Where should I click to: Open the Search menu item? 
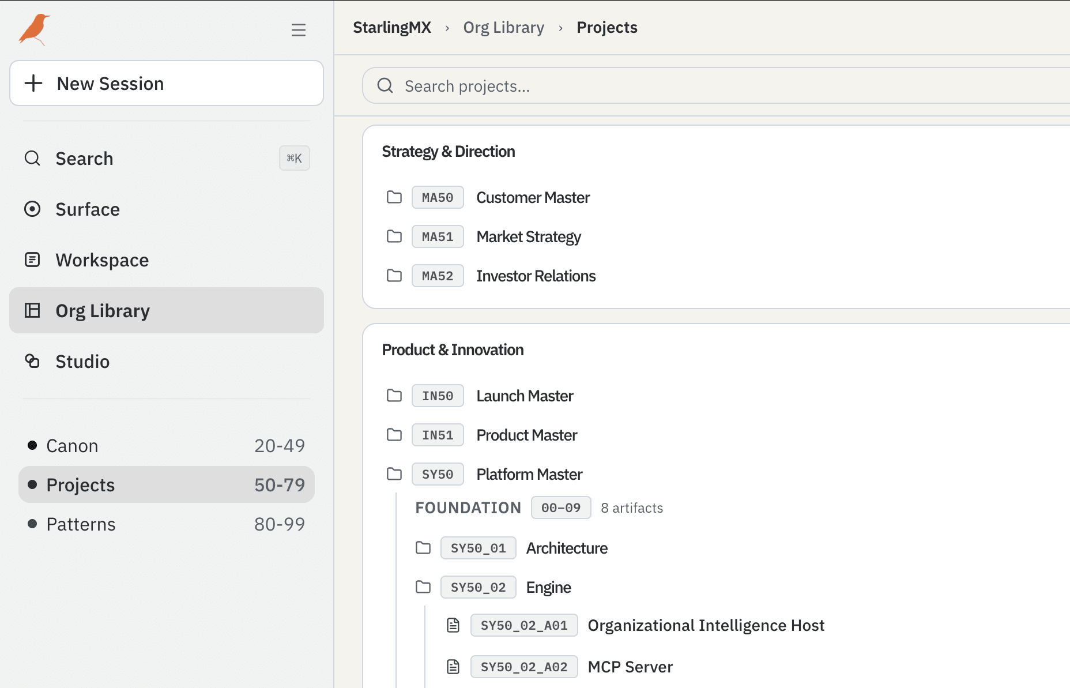(x=167, y=158)
